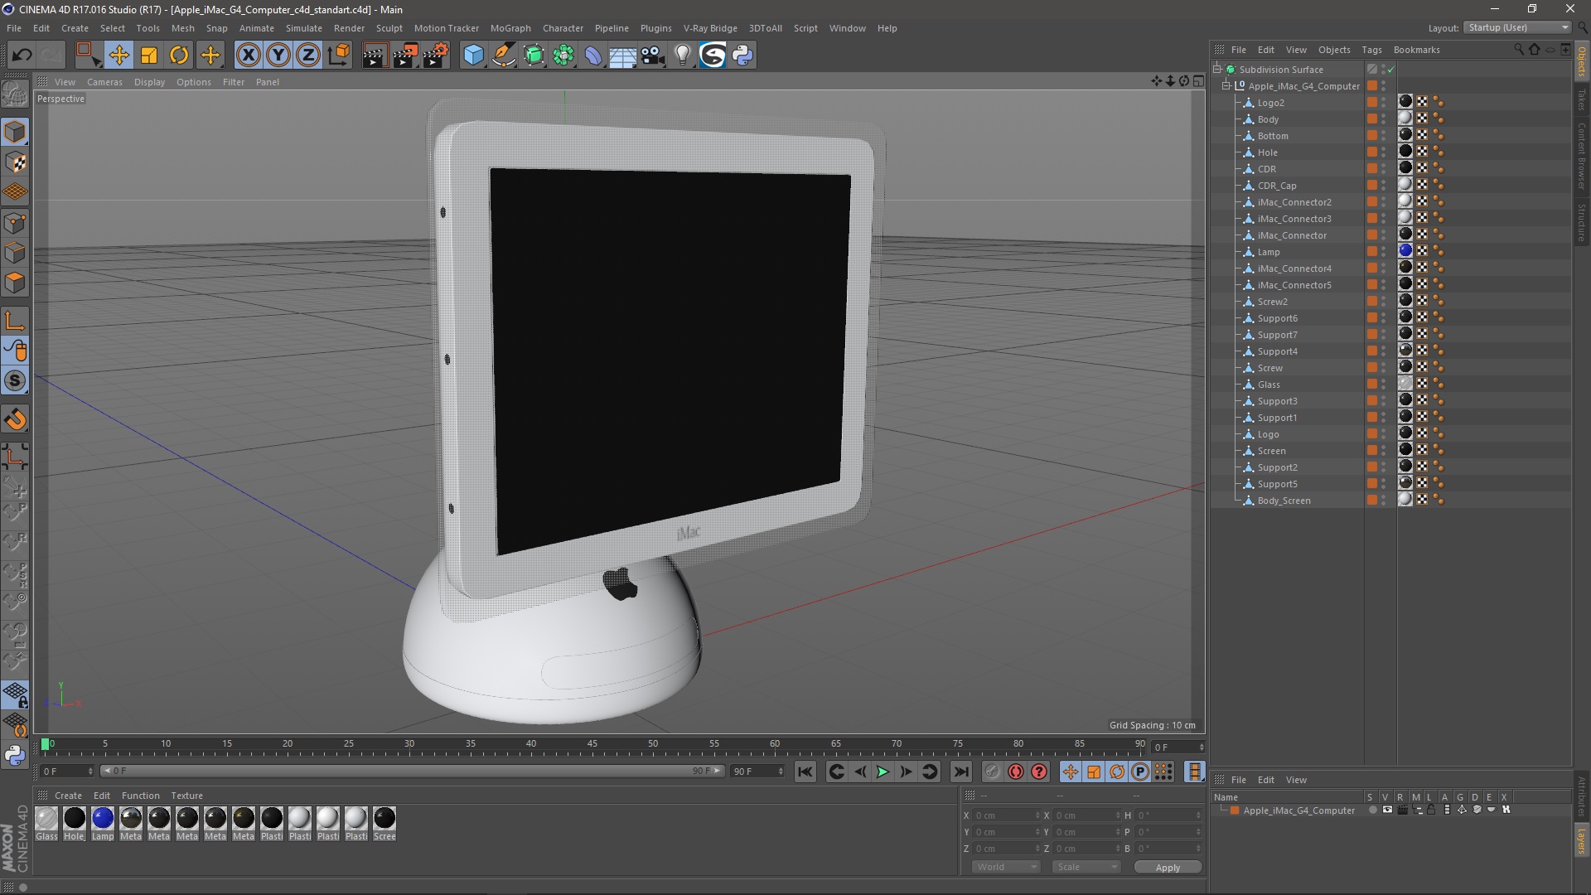Toggle visibility dots for Lamp object

click(x=1384, y=252)
